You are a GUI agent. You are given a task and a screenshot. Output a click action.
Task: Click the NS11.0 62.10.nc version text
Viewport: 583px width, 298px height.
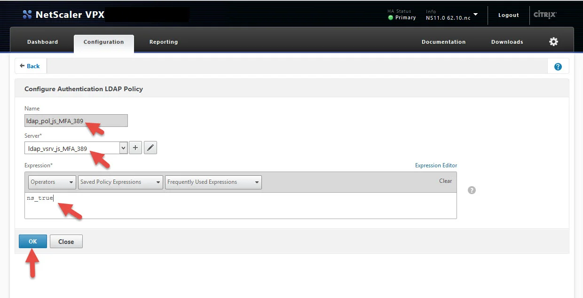point(447,18)
